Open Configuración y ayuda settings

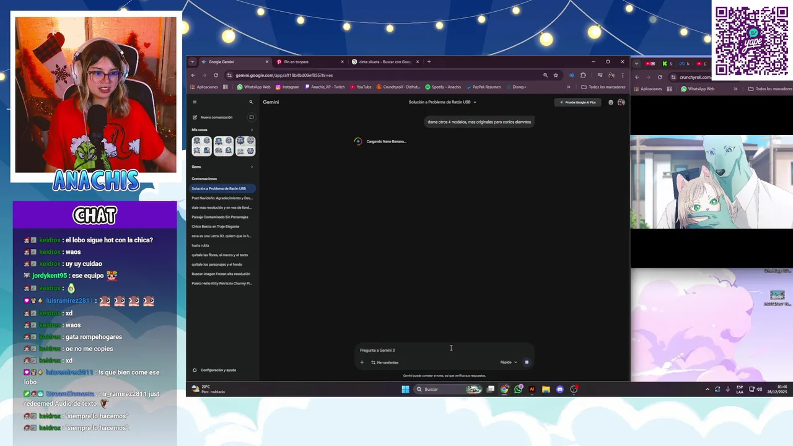[x=214, y=370]
